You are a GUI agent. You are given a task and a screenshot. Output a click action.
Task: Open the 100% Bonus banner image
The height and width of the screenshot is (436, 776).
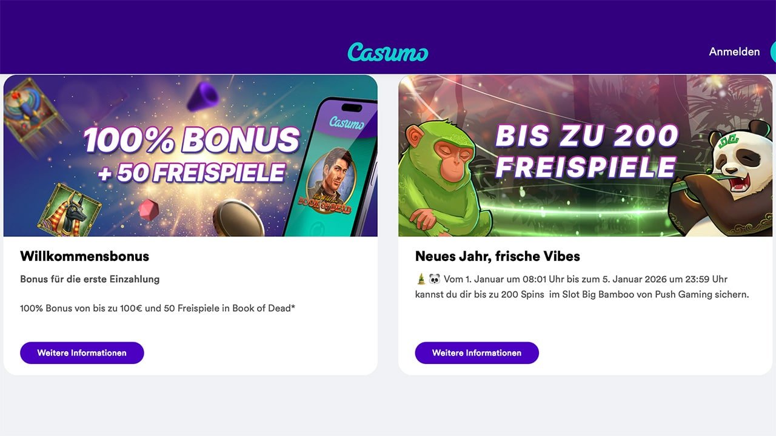190,156
